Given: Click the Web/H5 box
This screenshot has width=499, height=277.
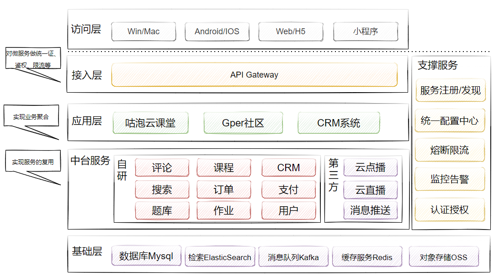Looking at the screenshot, I should pyautogui.click(x=291, y=31).
